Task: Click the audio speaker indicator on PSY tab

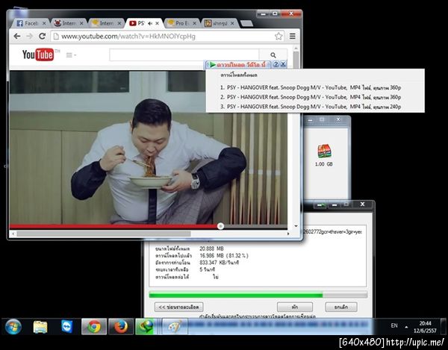Action: 150,23
